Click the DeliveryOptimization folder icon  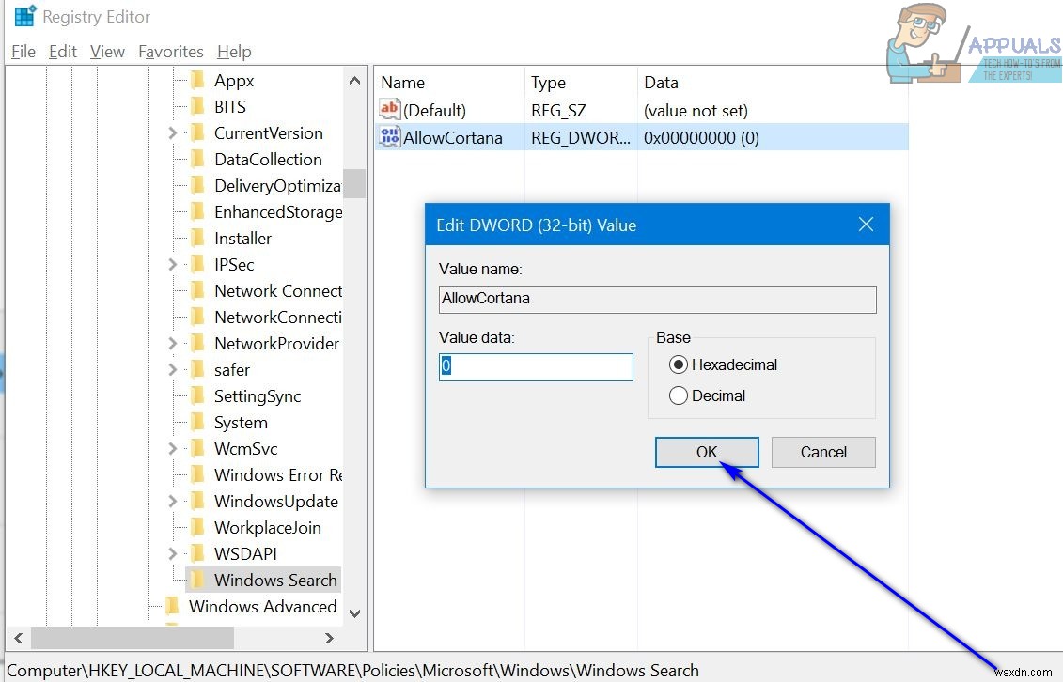coord(197,185)
